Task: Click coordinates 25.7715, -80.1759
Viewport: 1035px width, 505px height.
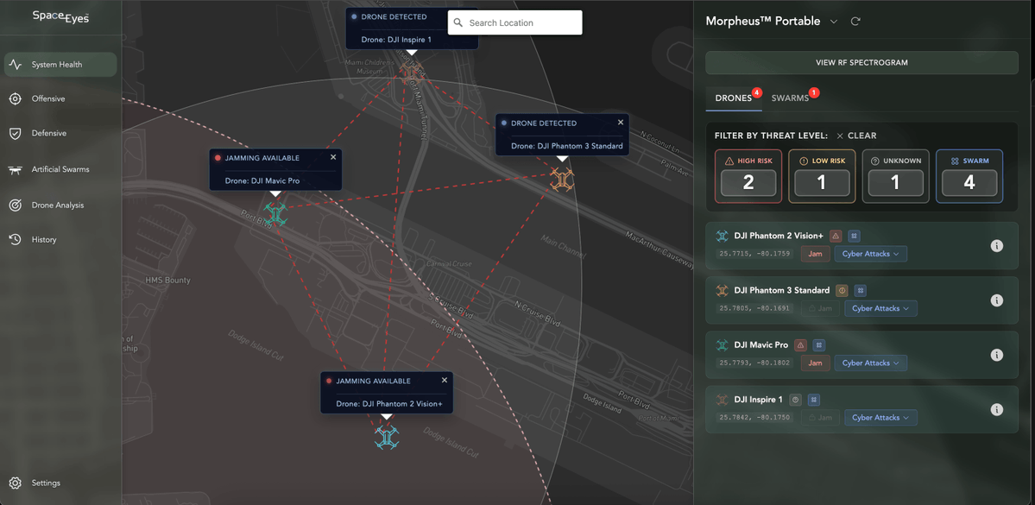Action: point(755,254)
